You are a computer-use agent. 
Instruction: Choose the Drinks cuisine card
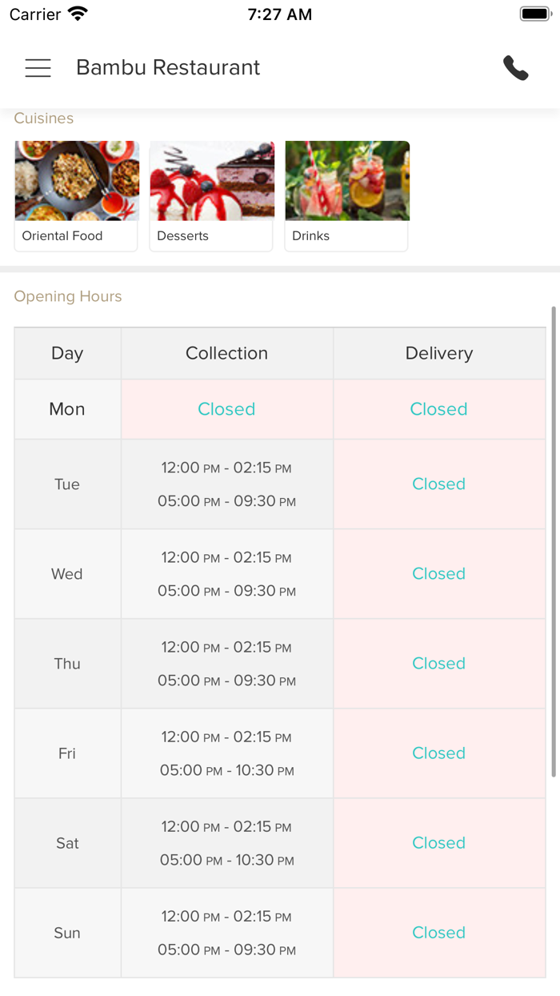[346, 196]
